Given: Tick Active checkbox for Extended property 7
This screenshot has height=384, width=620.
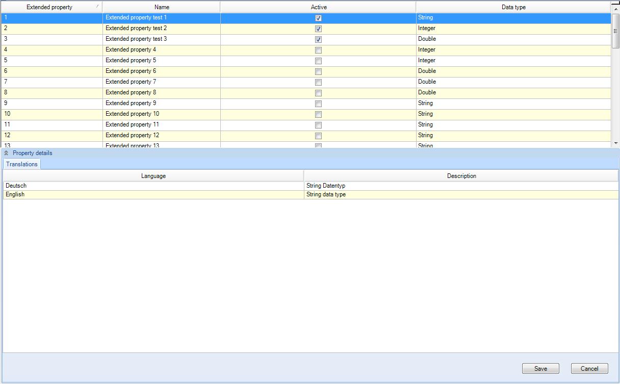Looking at the screenshot, I should pyautogui.click(x=318, y=82).
